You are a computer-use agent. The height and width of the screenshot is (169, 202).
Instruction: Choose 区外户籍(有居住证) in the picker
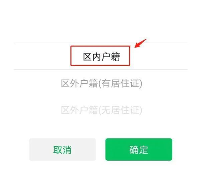[102, 84]
